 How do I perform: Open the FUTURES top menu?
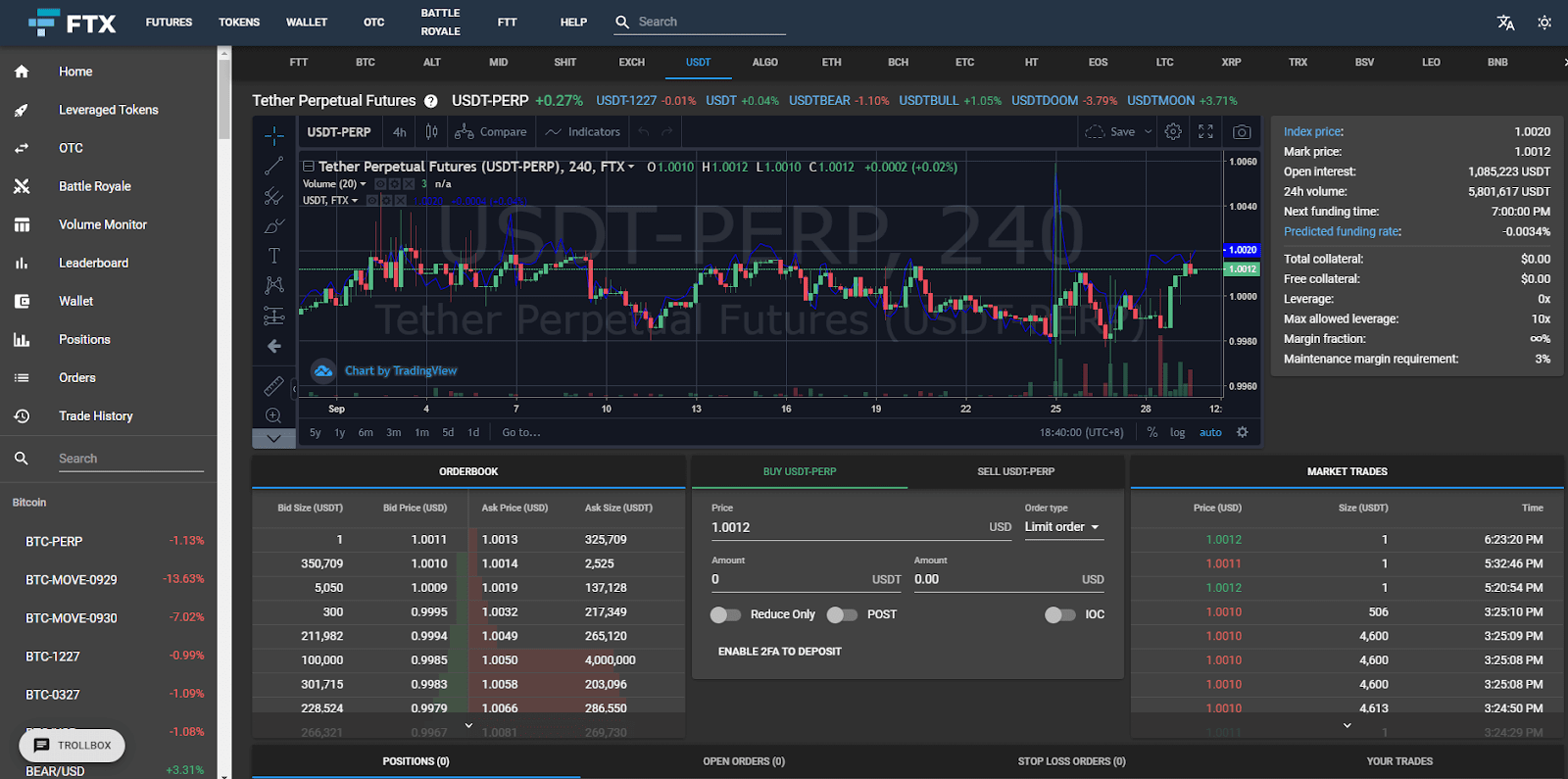[169, 23]
